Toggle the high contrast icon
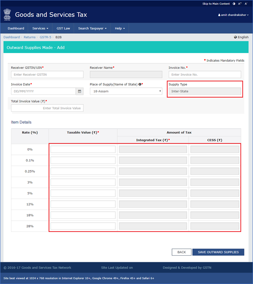 point(234,4)
